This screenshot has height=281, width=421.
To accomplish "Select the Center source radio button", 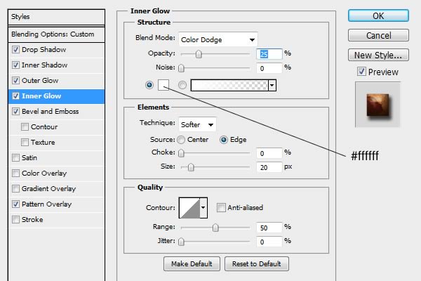I will [x=181, y=140].
